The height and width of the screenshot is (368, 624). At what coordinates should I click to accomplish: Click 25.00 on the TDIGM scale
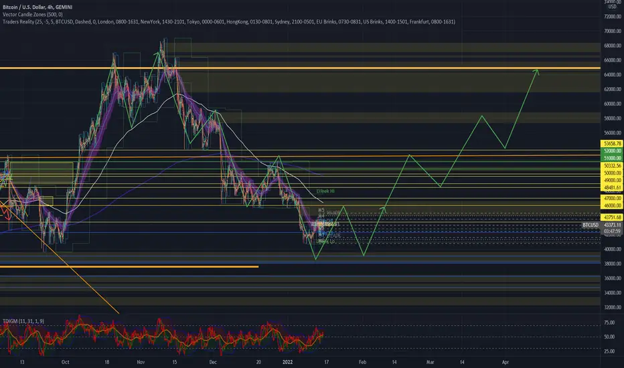[x=609, y=351]
